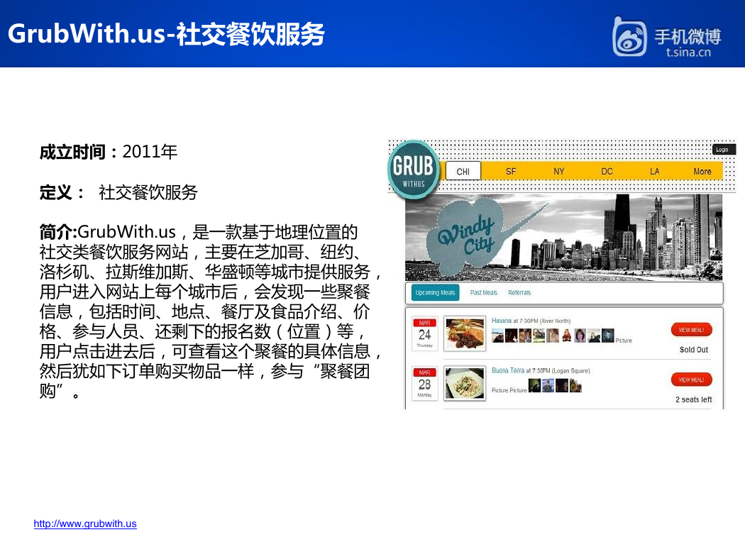Open the Buona Terra meal food photo

[x=465, y=383]
